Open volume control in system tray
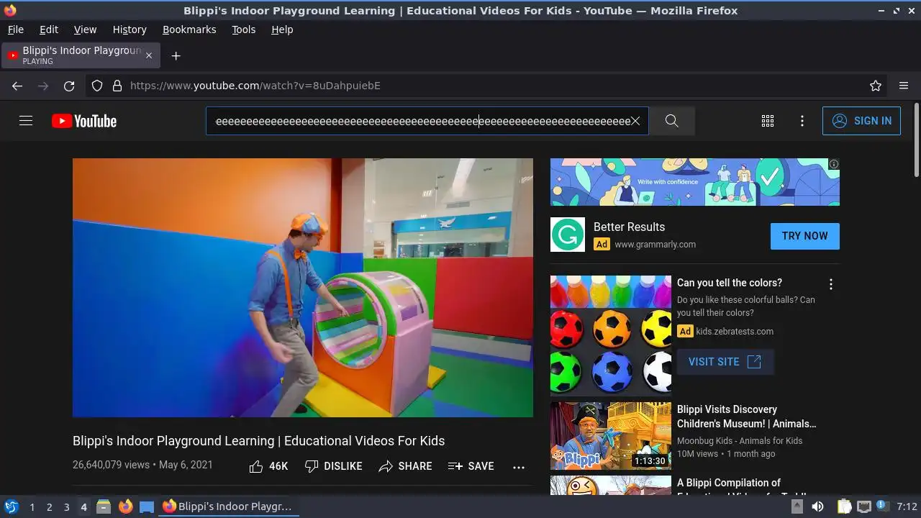921x518 pixels. click(x=817, y=507)
